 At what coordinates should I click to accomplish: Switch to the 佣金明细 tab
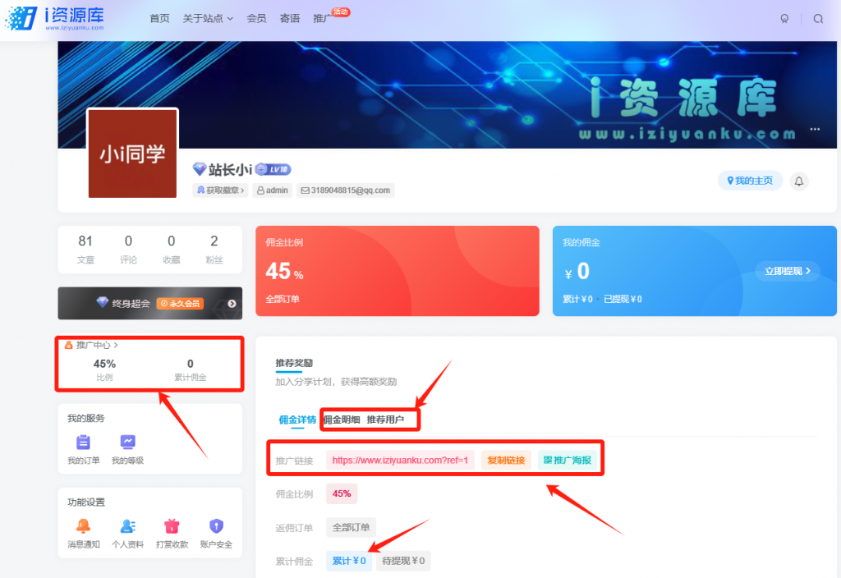pyautogui.click(x=344, y=419)
